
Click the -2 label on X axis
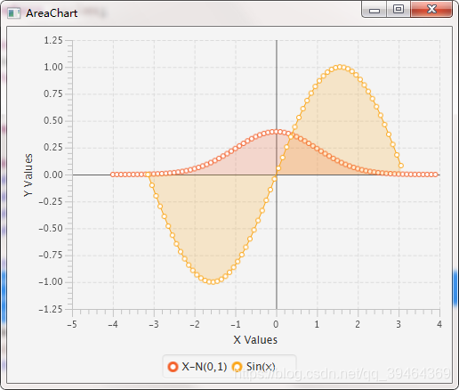[195, 324]
